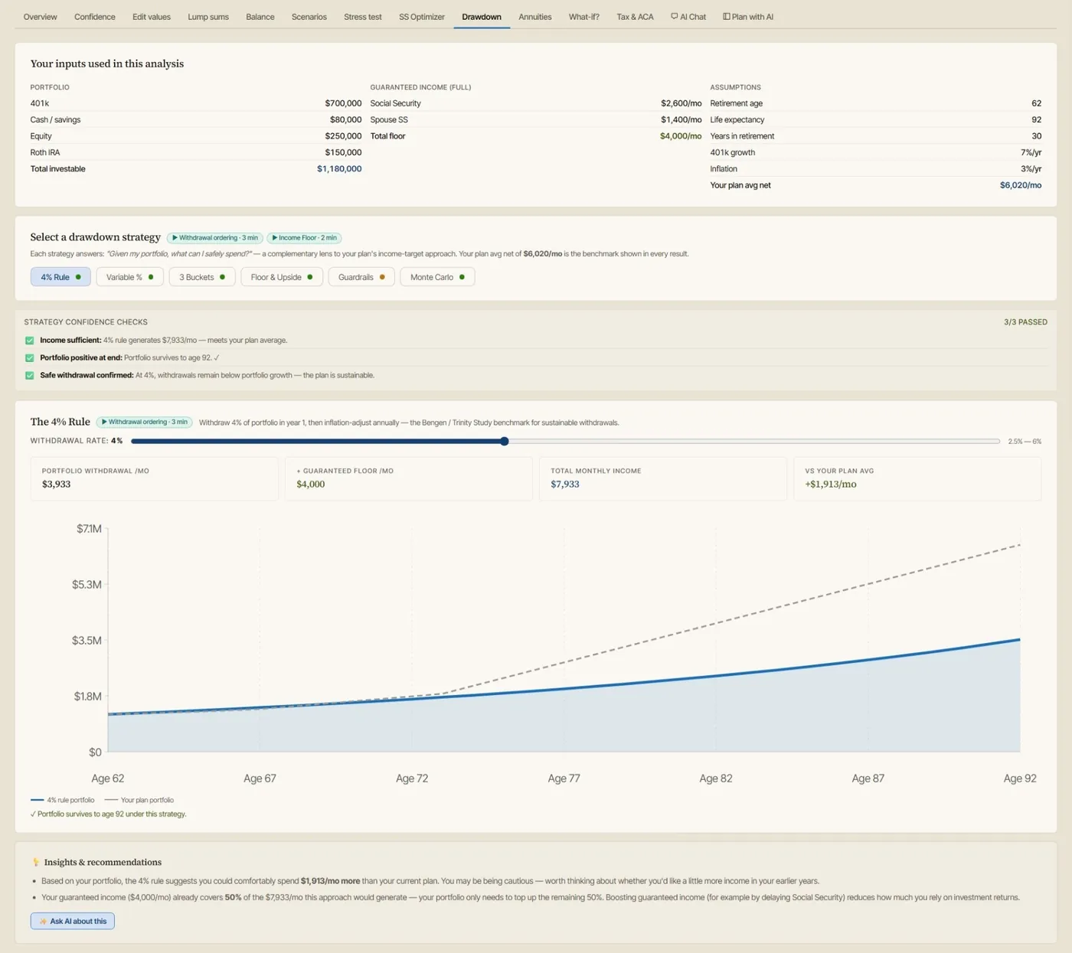Click the AI Chat speech bubble icon
This screenshot has width=1072, height=953.
[x=675, y=16]
